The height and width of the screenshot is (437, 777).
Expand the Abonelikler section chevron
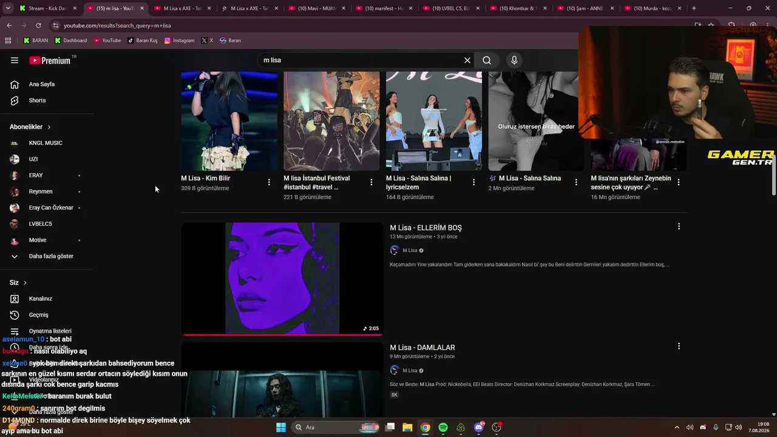[x=49, y=127]
